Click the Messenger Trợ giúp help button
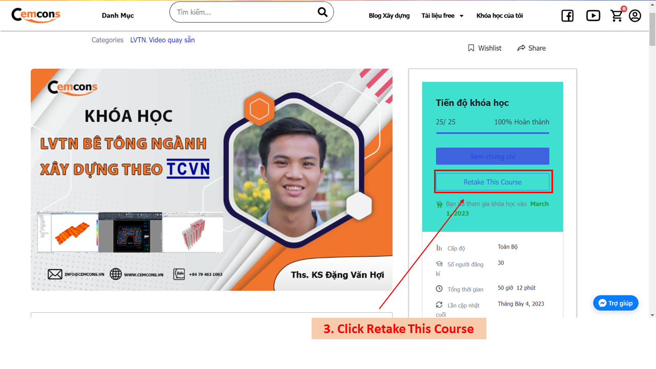This screenshot has width=656, height=369. (x=616, y=303)
